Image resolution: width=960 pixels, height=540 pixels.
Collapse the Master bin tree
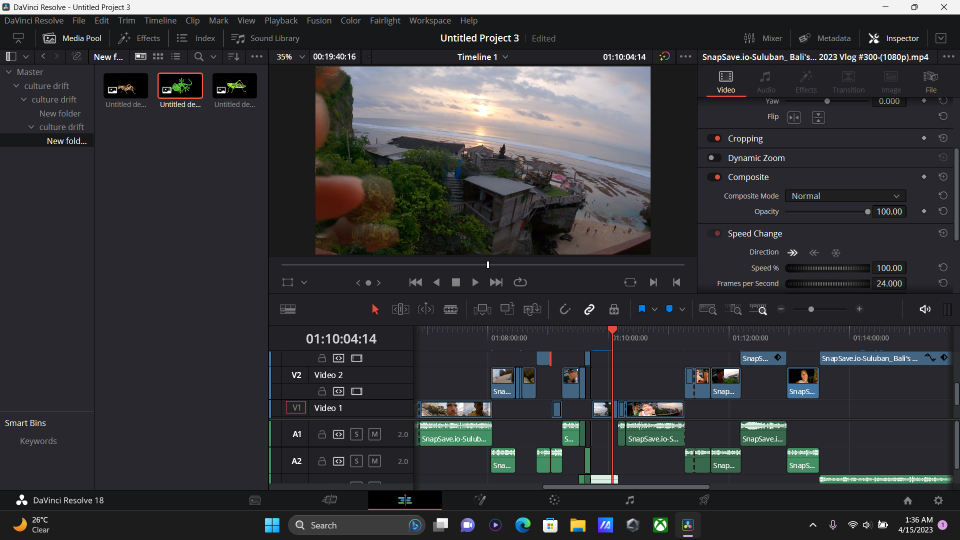8,72
